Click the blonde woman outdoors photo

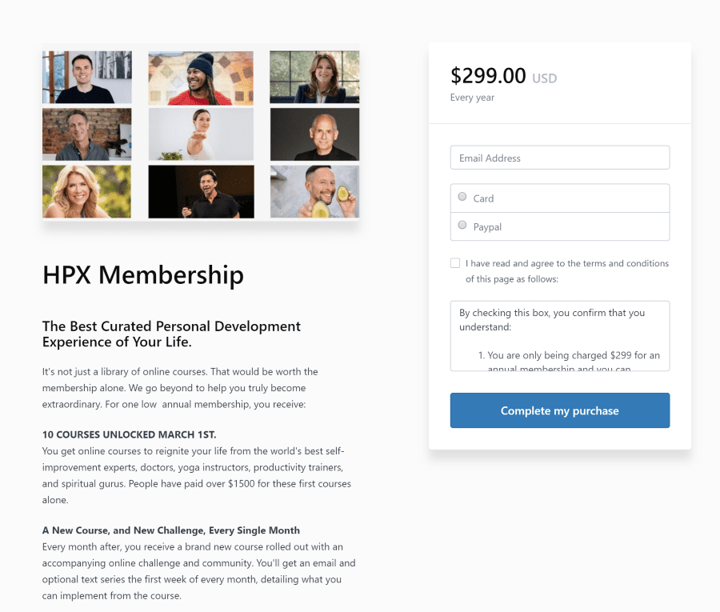86,192
